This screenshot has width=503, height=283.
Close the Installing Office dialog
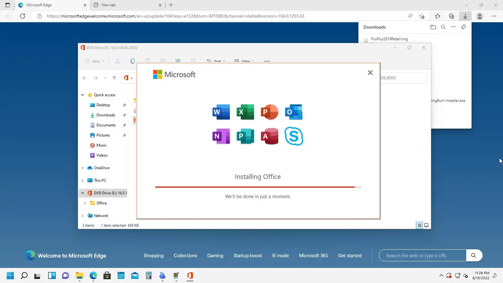tap(370, 73)
